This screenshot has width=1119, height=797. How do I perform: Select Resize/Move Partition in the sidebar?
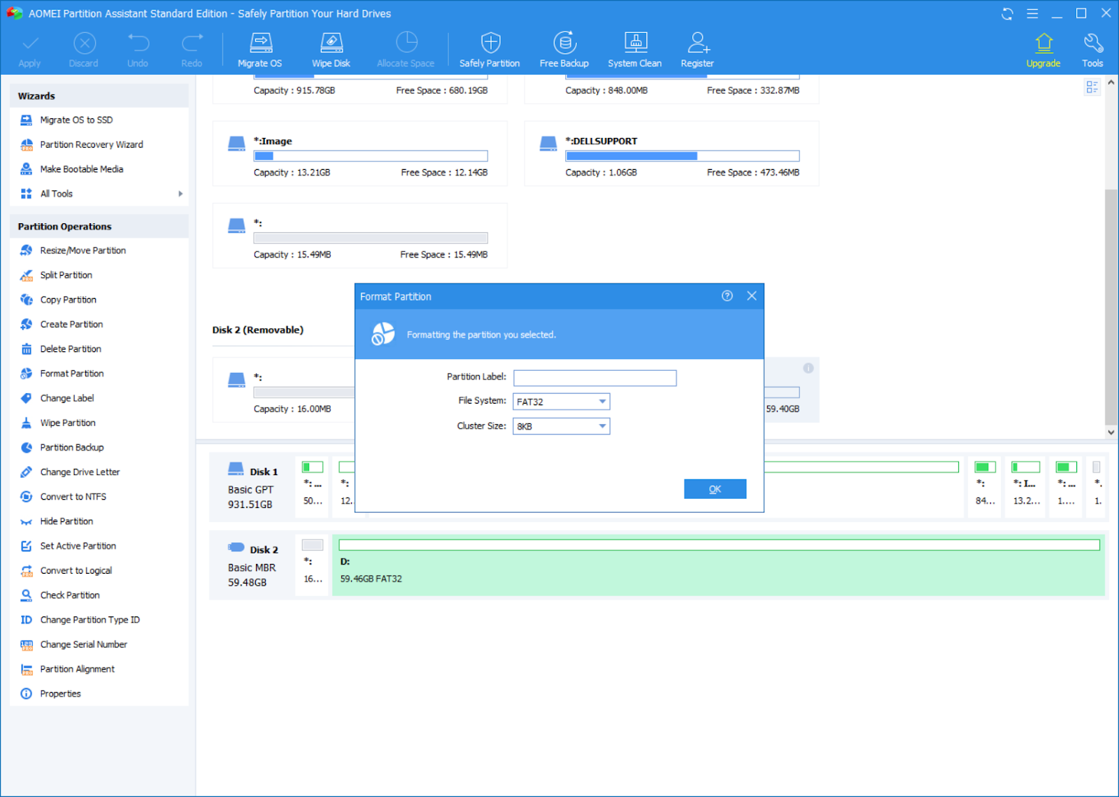point(83,251)
